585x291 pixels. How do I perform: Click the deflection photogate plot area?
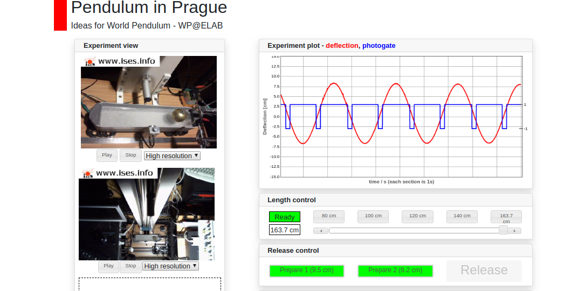click(401, 117)
